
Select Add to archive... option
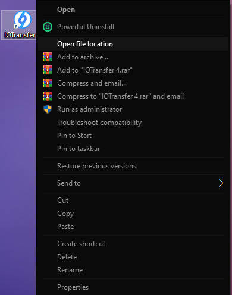(133, 57)
